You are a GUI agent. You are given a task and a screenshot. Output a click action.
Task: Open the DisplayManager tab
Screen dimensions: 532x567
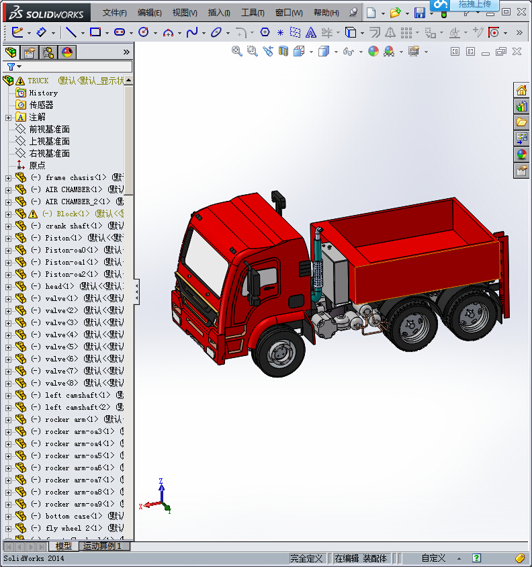pos(67,52)
